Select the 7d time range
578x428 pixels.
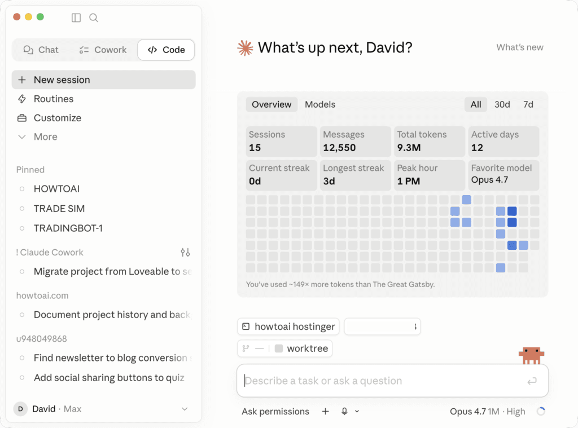tap(528, 105)
